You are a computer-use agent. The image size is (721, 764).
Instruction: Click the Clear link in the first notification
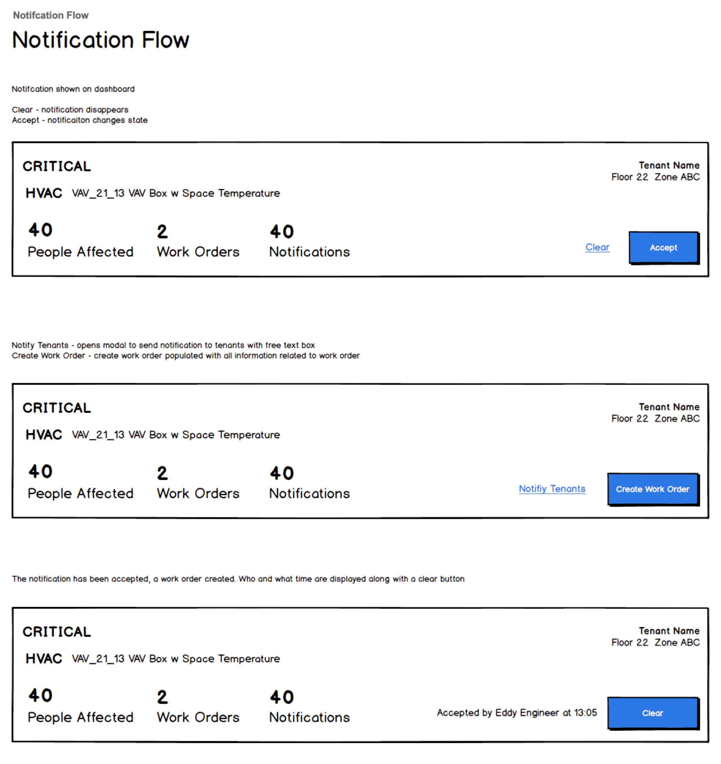coord(597,247)
